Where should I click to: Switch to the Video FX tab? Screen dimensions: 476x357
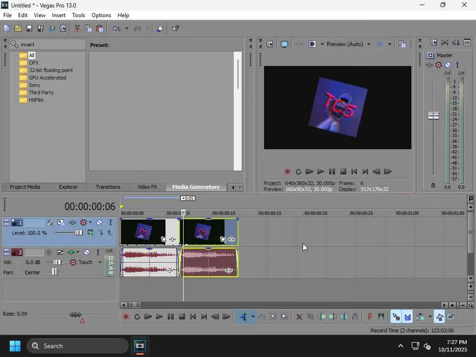click(147, 187)
